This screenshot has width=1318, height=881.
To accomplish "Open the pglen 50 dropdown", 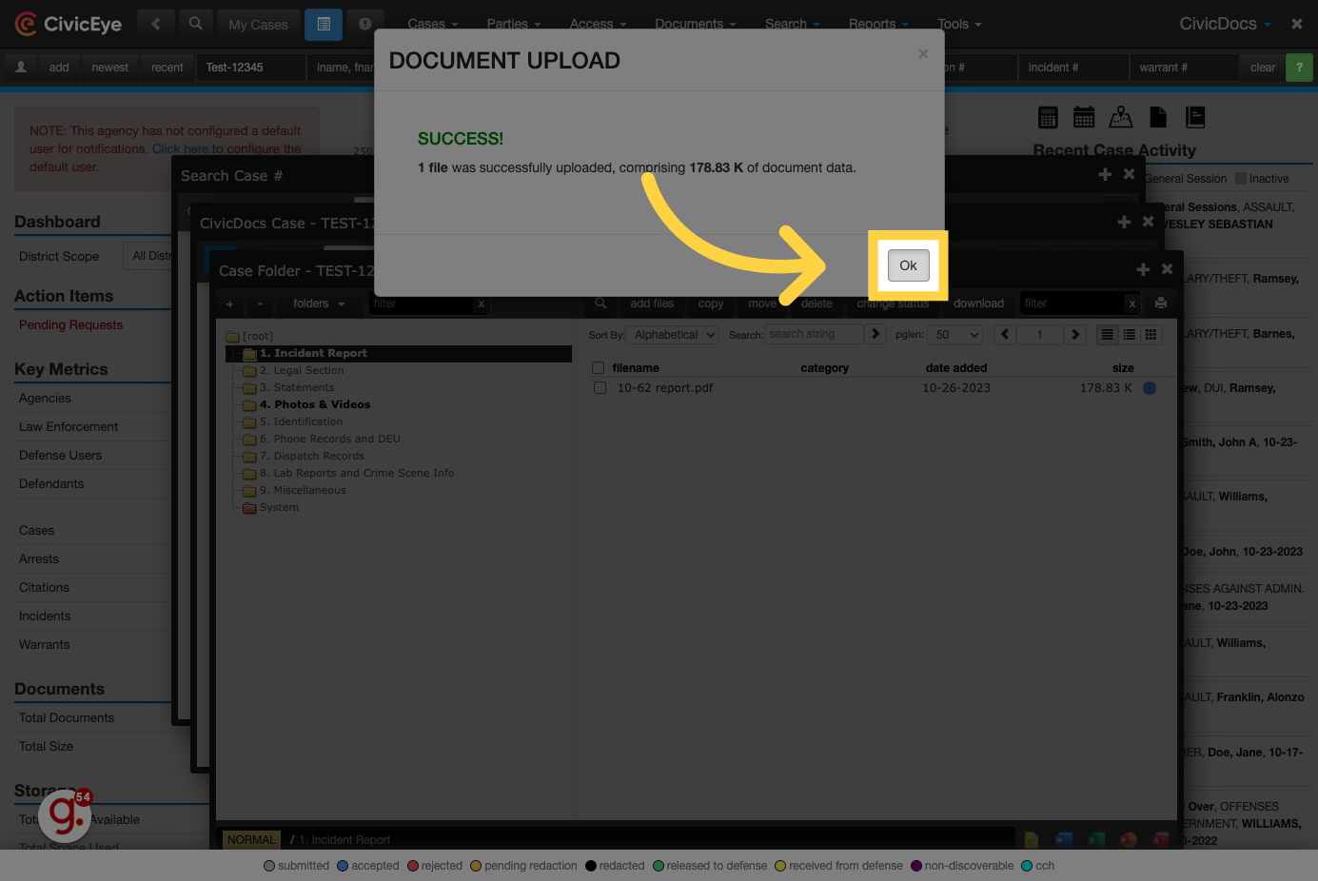I will (955, 335).
